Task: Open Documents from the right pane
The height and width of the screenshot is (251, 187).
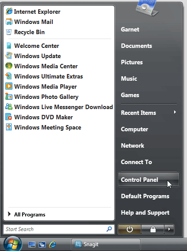Action: tap(136, 46)
